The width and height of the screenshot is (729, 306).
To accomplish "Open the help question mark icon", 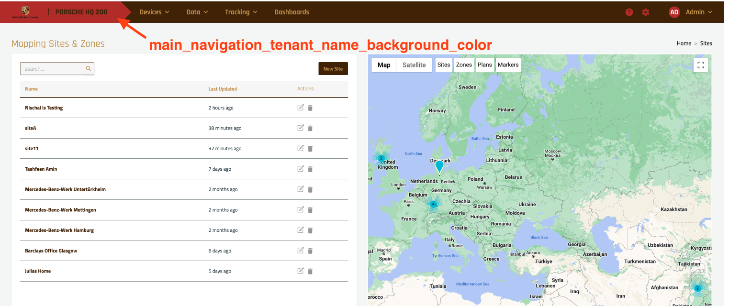I will click(x=629, y=12).
